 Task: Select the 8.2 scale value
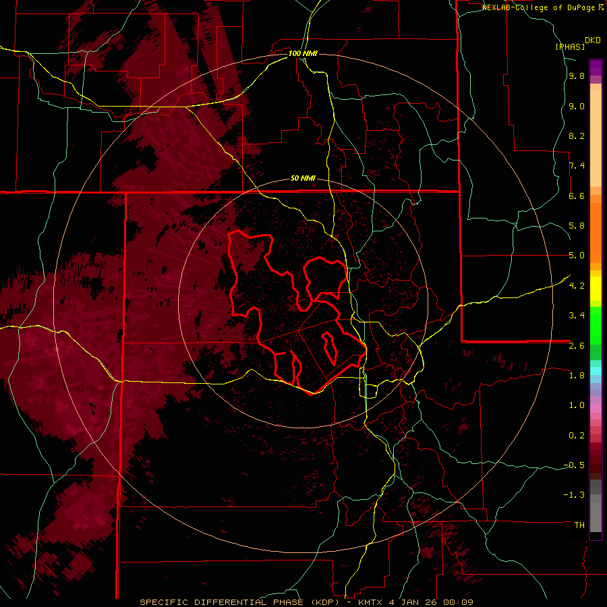[x=577, y=136]
